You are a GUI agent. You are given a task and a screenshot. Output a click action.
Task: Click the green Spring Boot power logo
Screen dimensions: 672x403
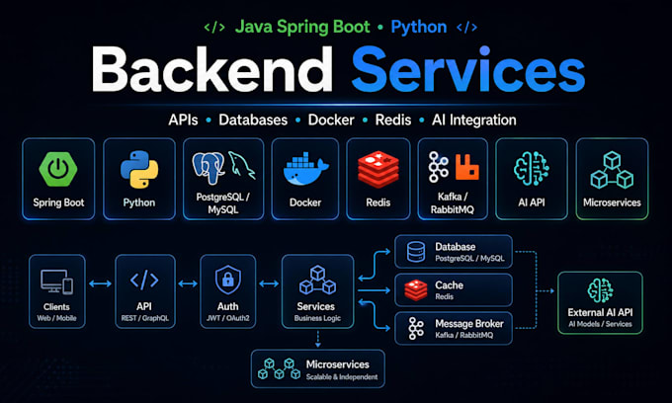[58, 169]
